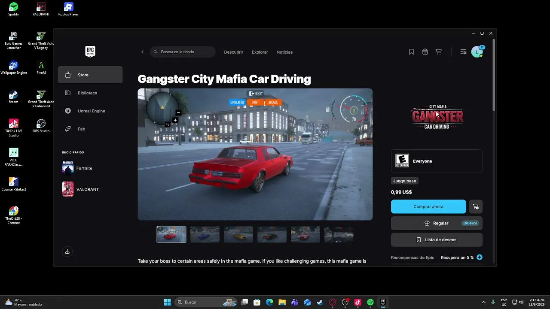Click the Gangster City Mafia Car Driving title
The height and width of the screenshot is (309, 550).
coord(224,79)
